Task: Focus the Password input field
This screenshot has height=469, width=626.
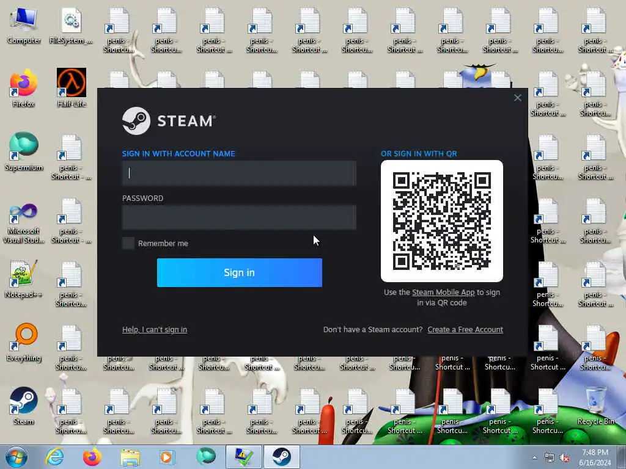Action: coord(239,218)
